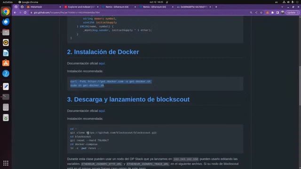Go back to the previous page

[x=15, y=13]
